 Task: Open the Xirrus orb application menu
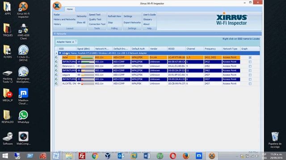click(x=57, y=6)
